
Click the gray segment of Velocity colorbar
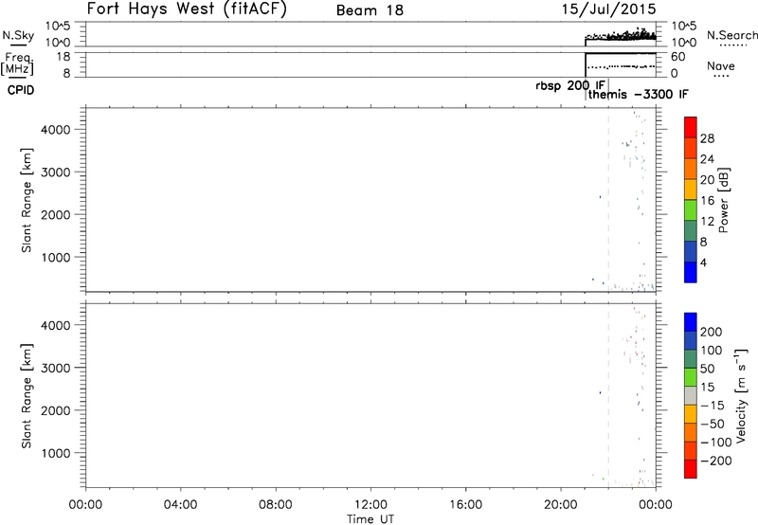tap(691, 395)
